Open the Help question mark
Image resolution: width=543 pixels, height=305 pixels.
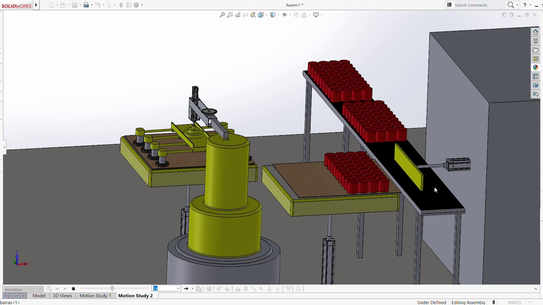point(525,5)
